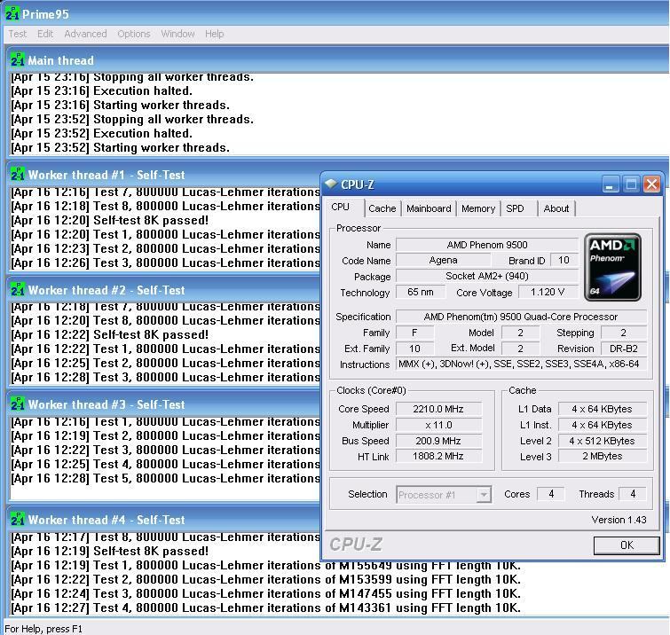
Task: Open the Edit menu in Prime95
Action: tap(45, 34)
